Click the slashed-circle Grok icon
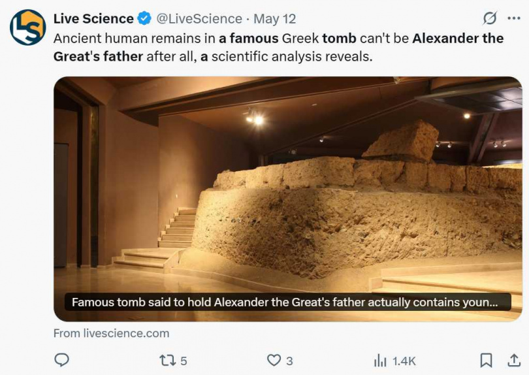 point(489,18)
